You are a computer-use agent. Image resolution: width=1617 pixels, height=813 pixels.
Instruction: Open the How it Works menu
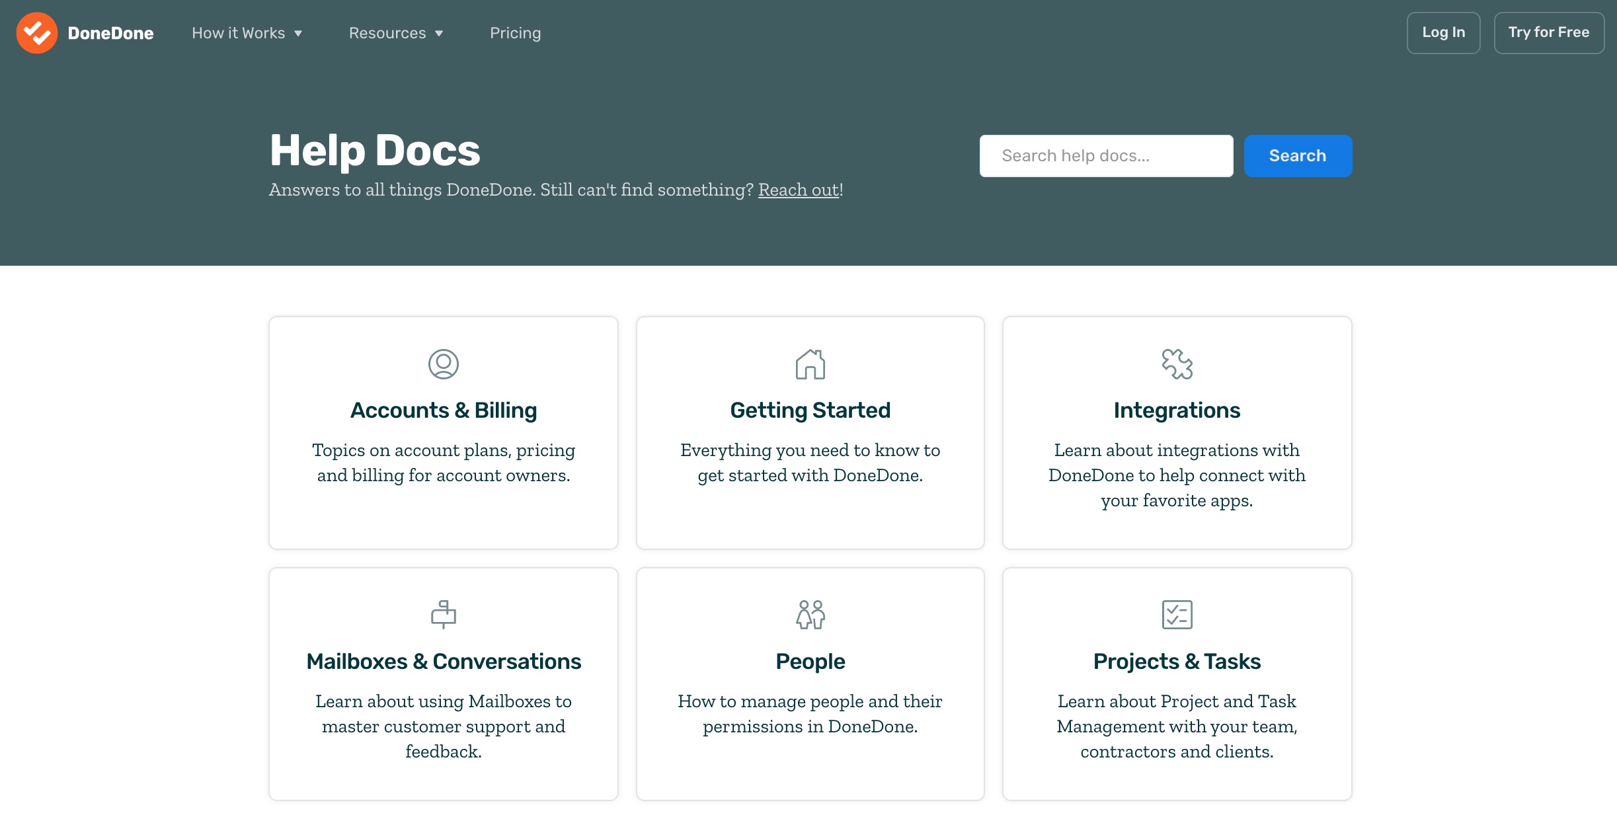(238, 33)
